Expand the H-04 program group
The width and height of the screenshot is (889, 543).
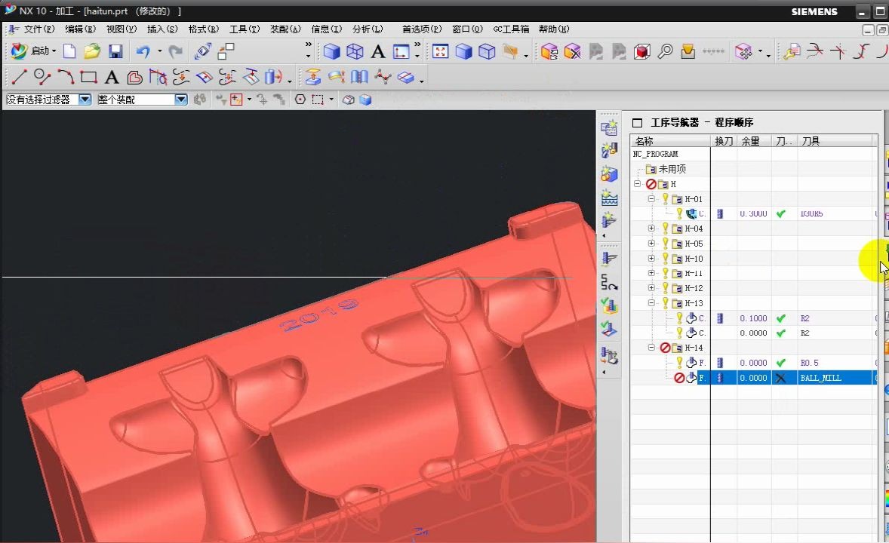click(x=652, y=229)
